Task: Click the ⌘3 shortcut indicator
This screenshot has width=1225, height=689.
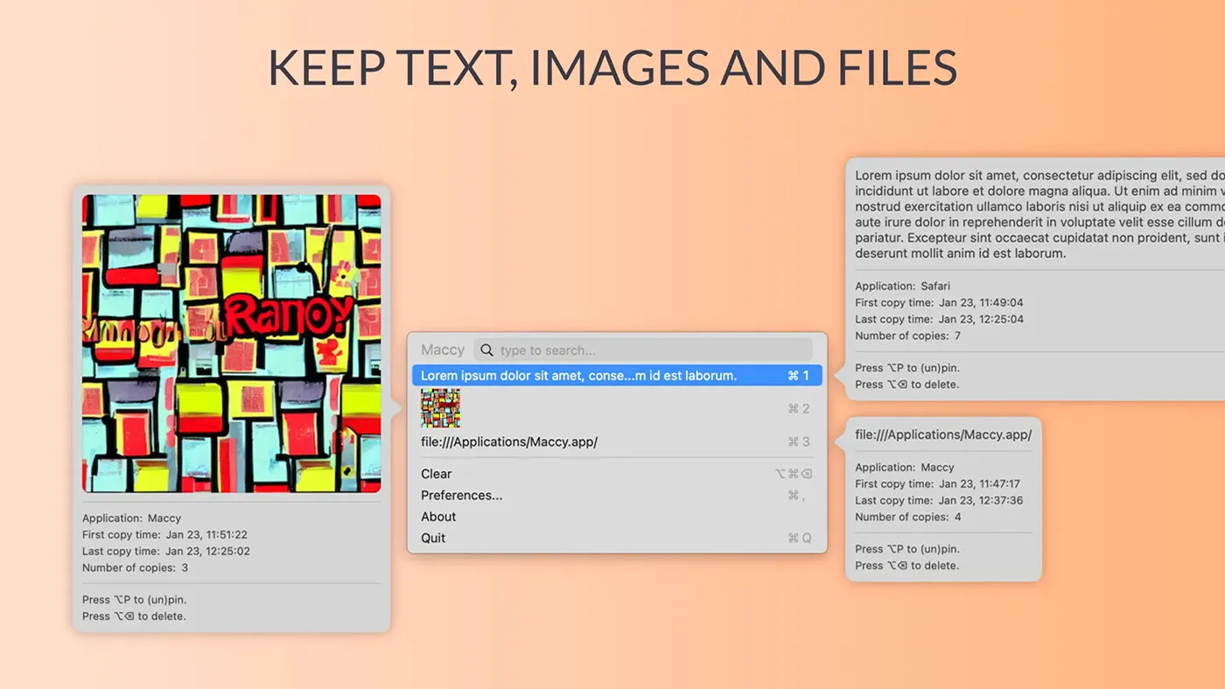Action: point(798,442)
